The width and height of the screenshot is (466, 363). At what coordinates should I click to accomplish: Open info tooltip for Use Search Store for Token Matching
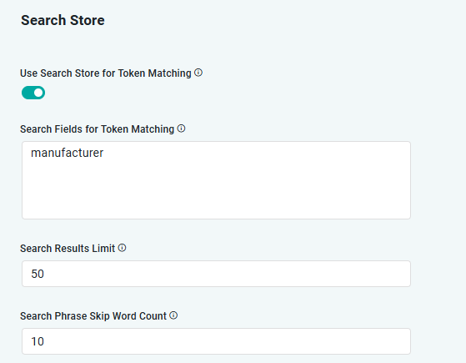198,73
